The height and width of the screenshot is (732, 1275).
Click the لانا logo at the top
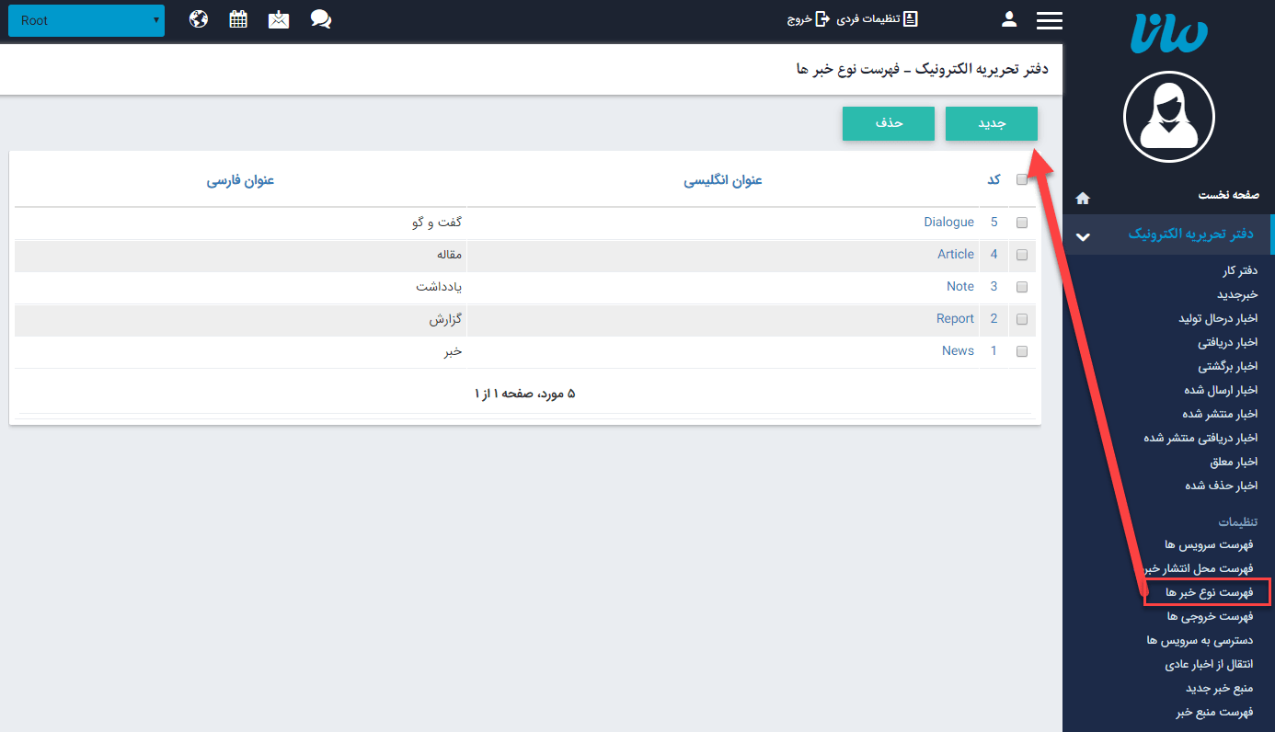(x=1168, y=34)
